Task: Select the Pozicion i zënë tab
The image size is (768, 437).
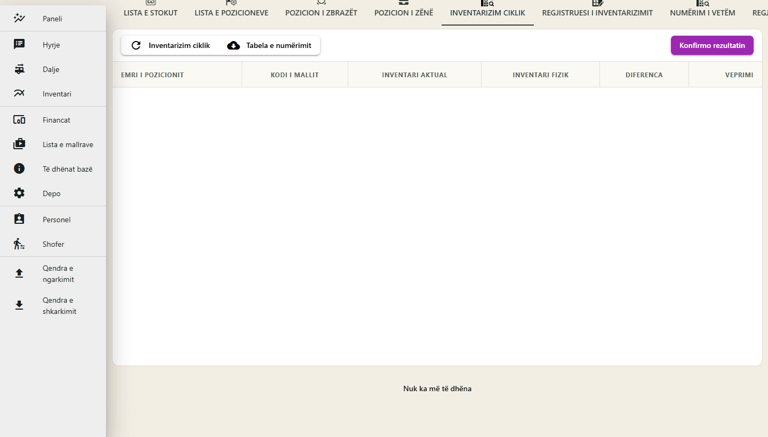Action: click(x=404, y=13)
